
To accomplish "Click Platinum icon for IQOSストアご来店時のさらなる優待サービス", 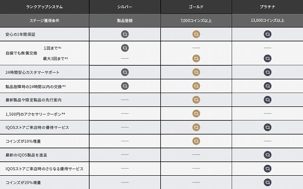I will pos(268,169).
